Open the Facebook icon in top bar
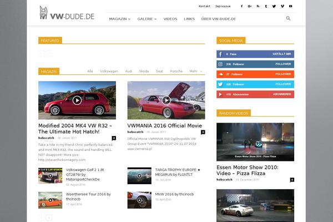This screenshot has width=333, height=222. pos(241,6)
